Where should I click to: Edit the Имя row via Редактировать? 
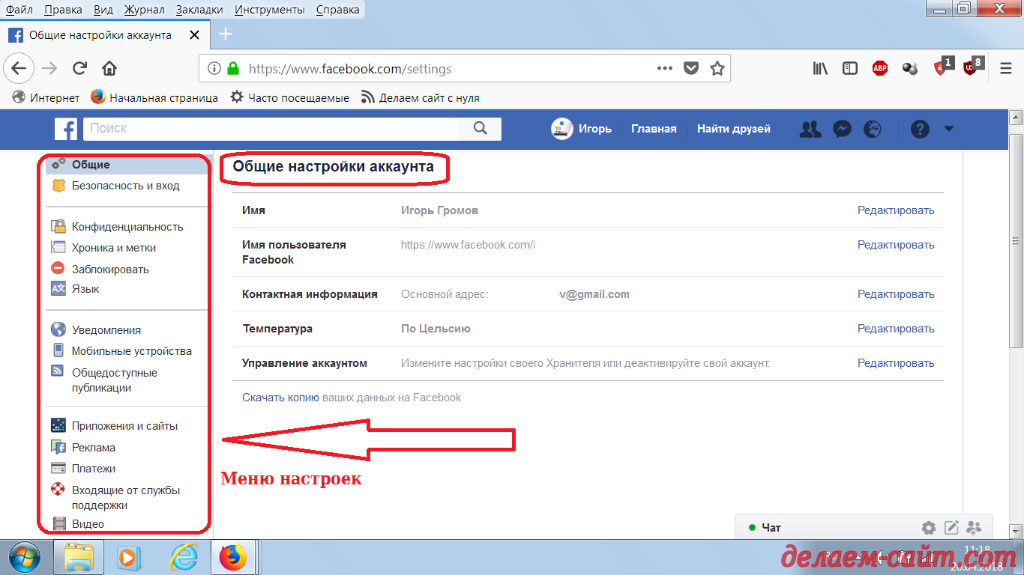[x=896, y=210]
